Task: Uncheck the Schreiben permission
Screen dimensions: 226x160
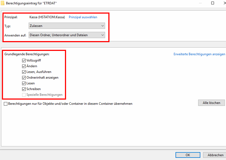Action: click(24, 89)
